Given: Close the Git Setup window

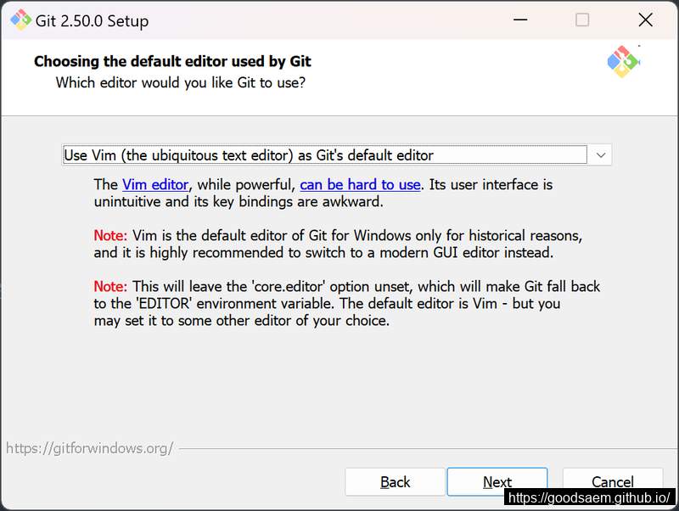Looking at the screenshot, I should (645, 20).
